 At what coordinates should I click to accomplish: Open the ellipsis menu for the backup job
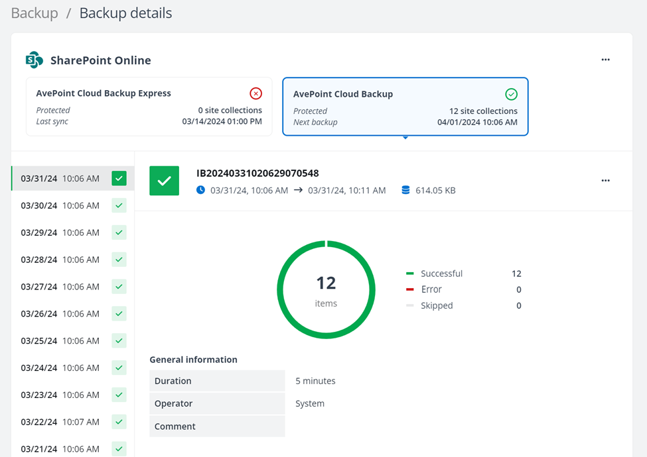tap(605, 180)
